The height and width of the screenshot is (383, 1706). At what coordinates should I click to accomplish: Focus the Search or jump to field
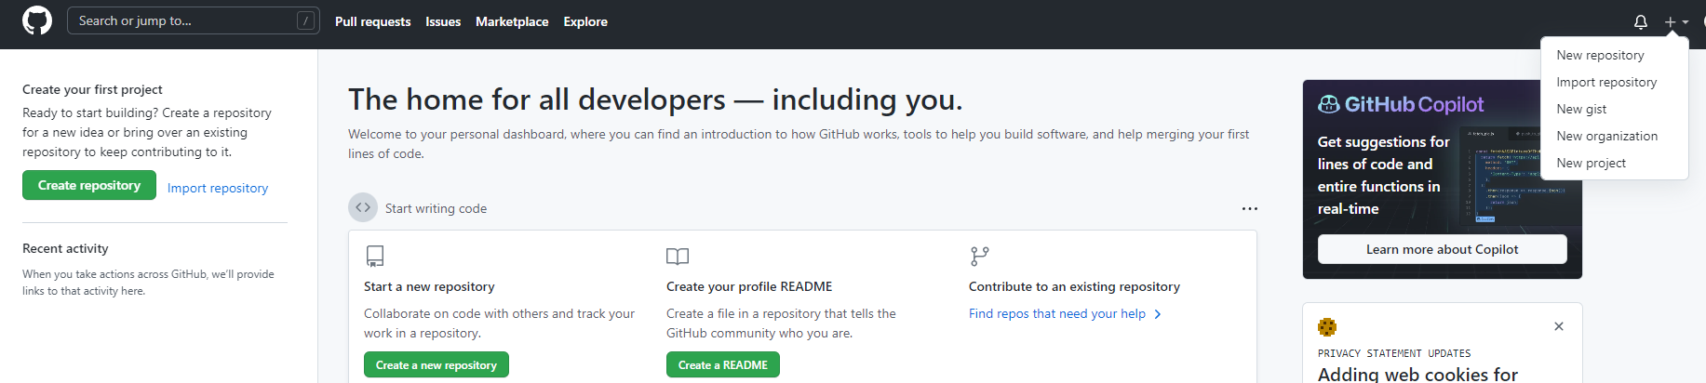194,20
